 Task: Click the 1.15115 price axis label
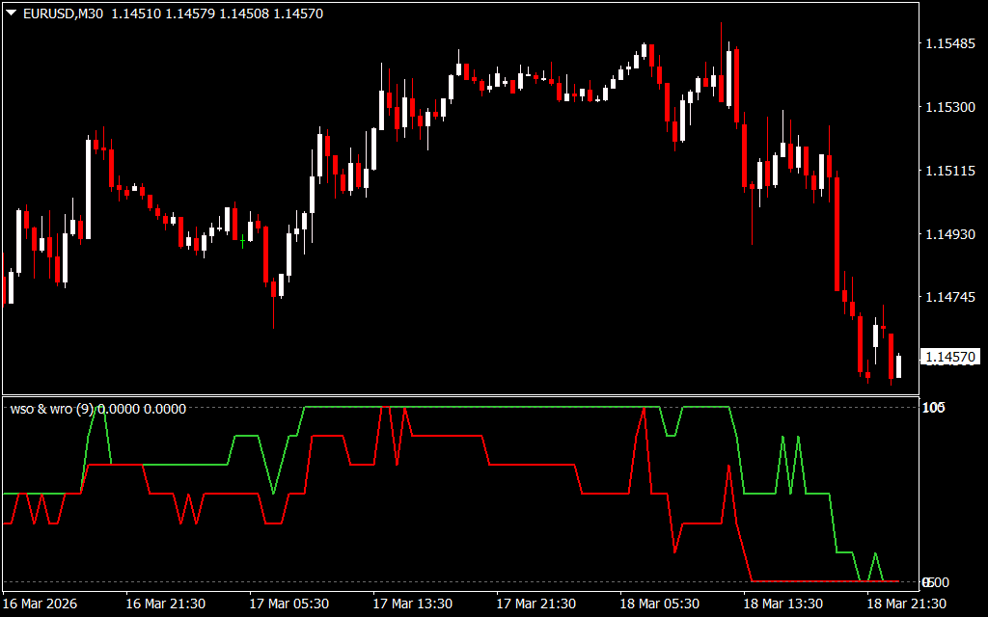pyautogui.click(x=948, y=171)
